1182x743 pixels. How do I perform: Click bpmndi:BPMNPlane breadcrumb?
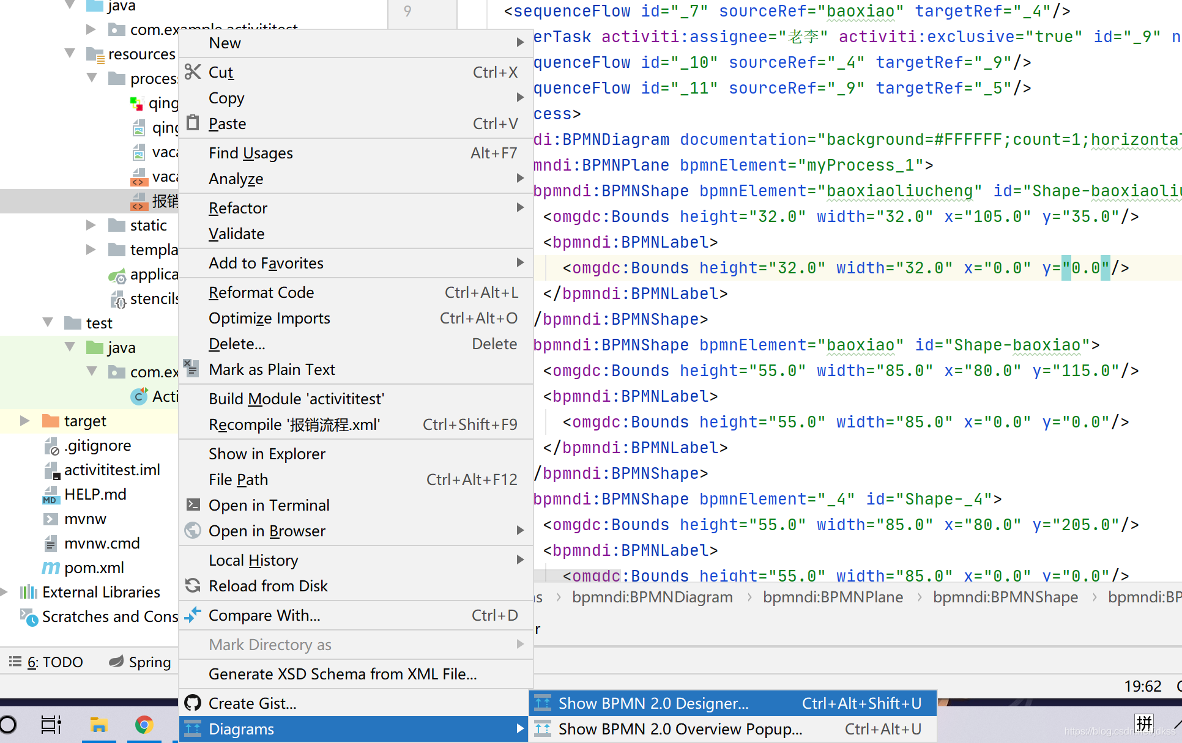833,597
